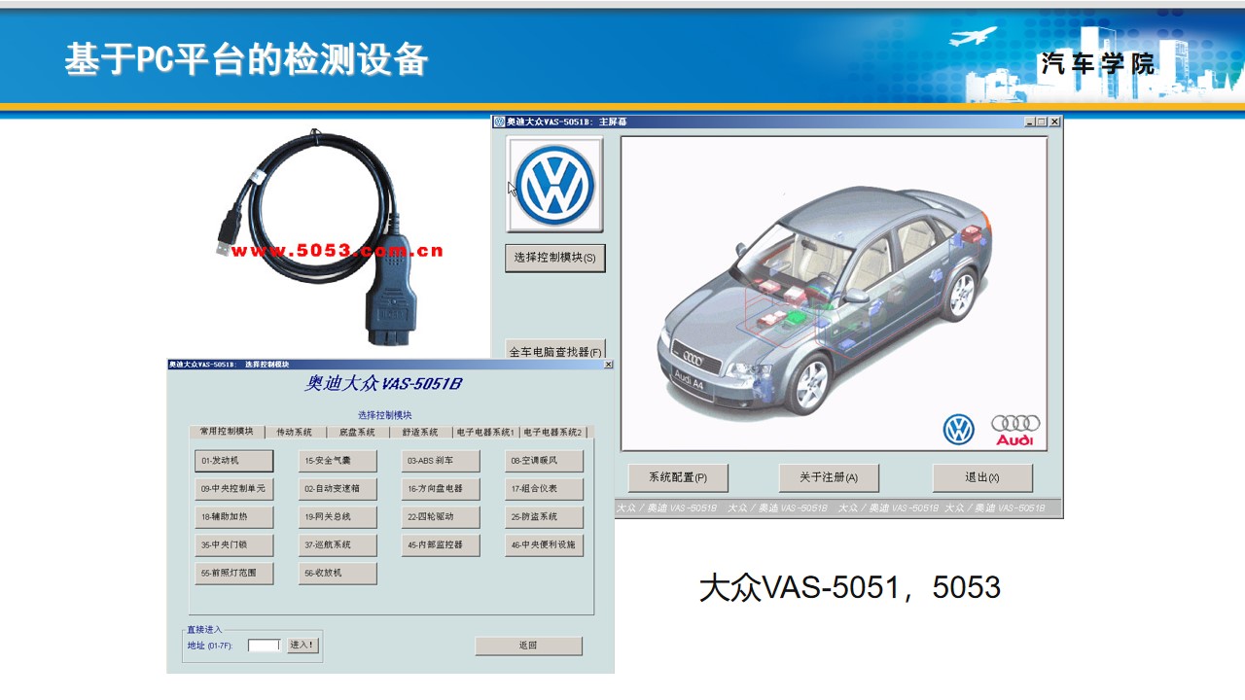Image resolution: width=1245 pixels, height=700 pixels.
Task: Select module 55-前照灯范围
Action: 234,574
